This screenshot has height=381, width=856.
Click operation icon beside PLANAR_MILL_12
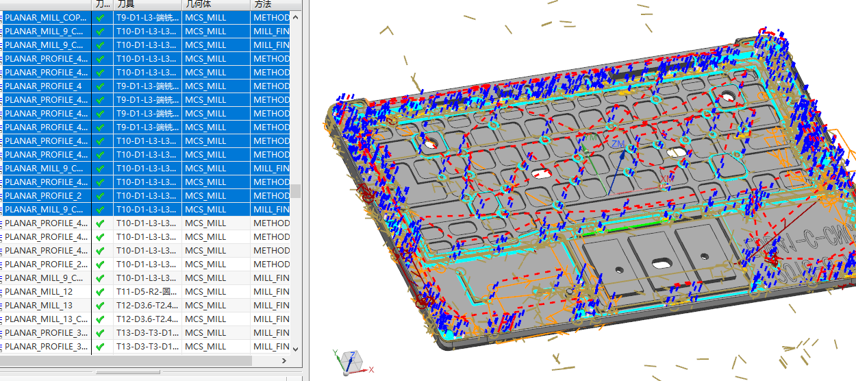coord(1,291)
